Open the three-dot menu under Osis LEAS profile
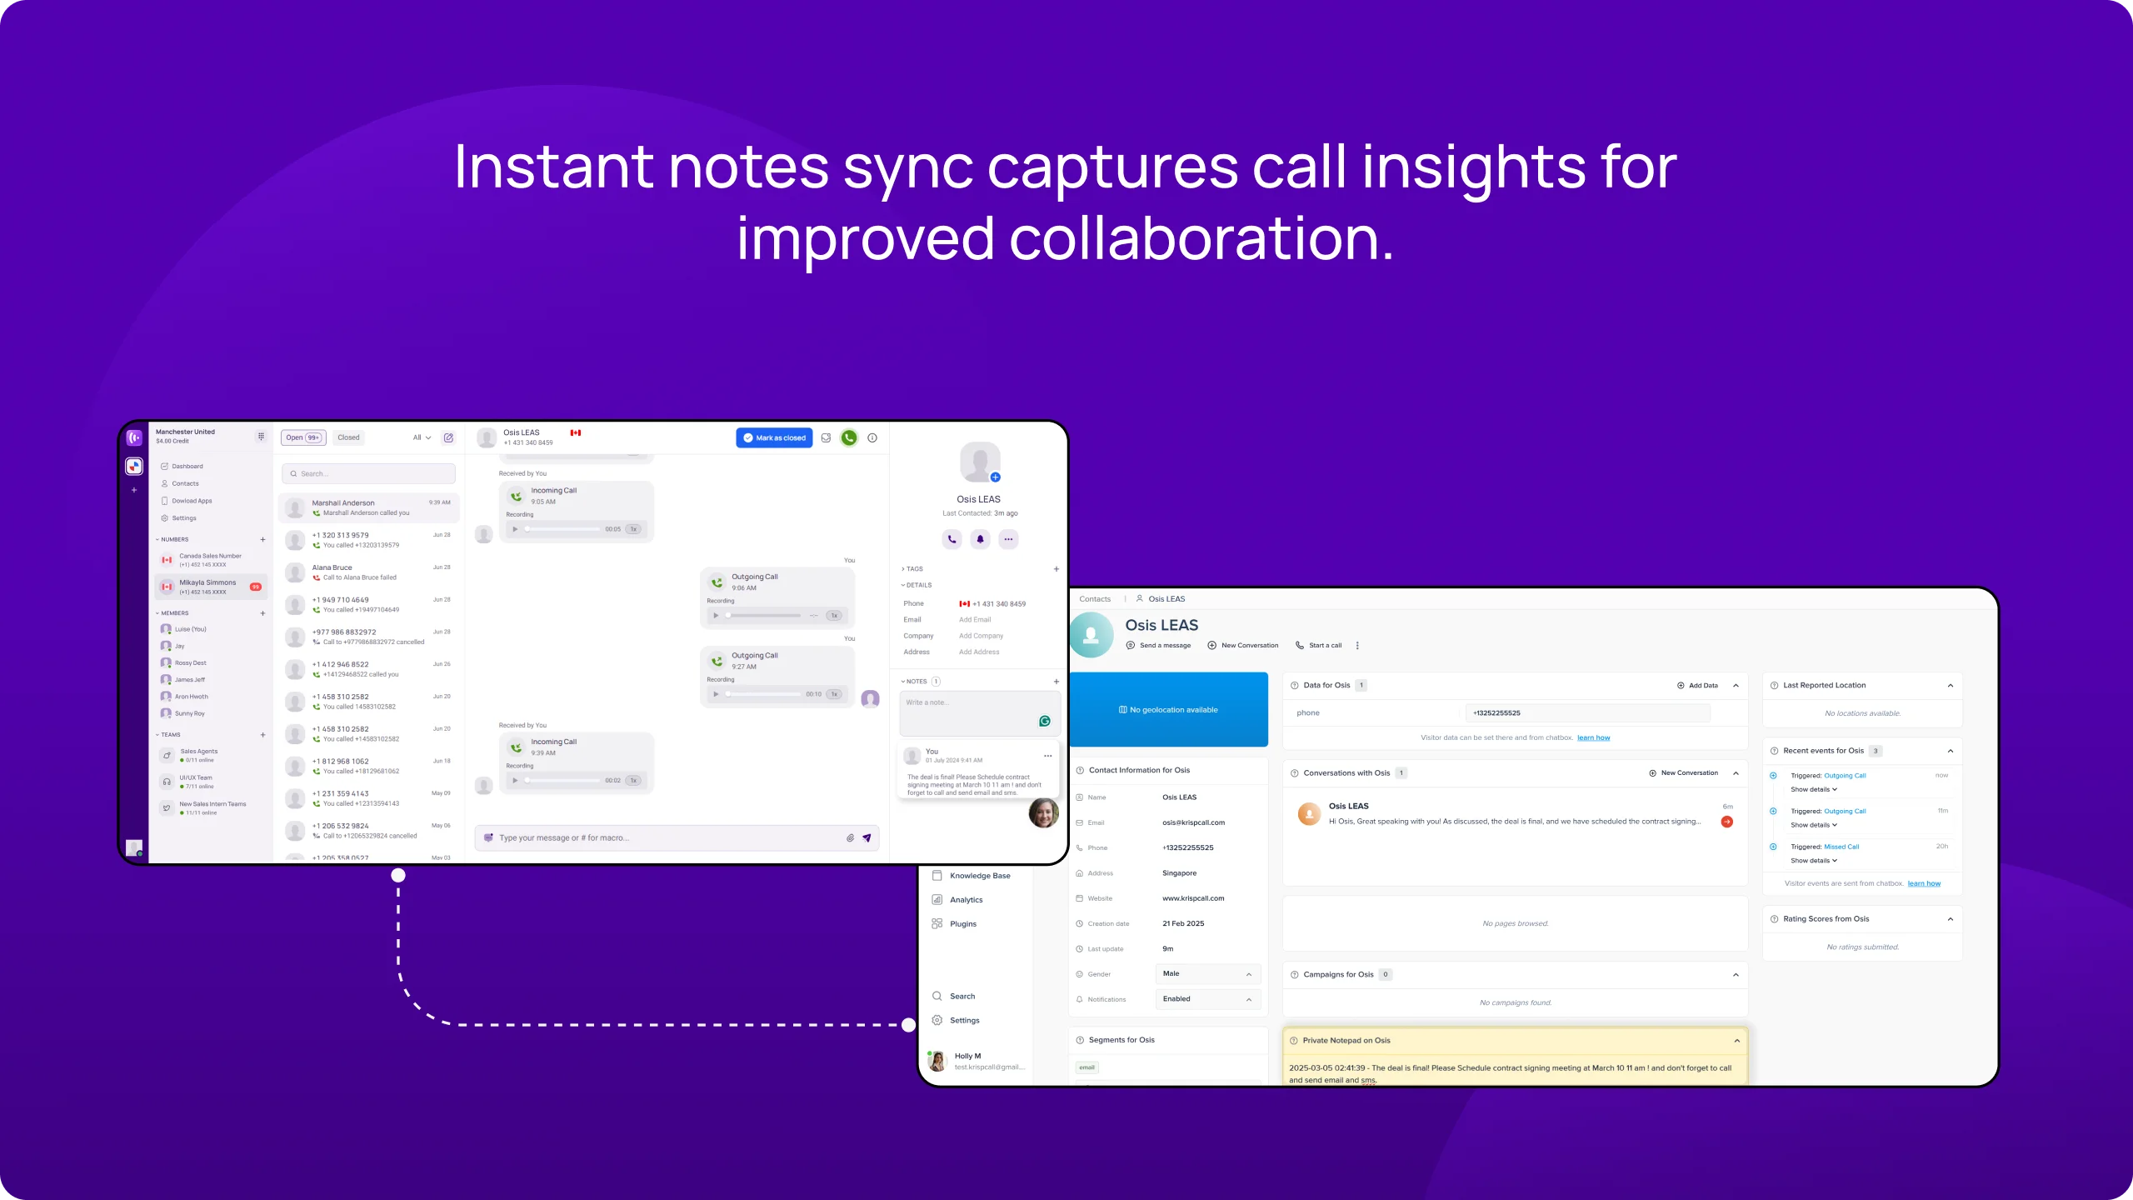 pos(1008,539)
